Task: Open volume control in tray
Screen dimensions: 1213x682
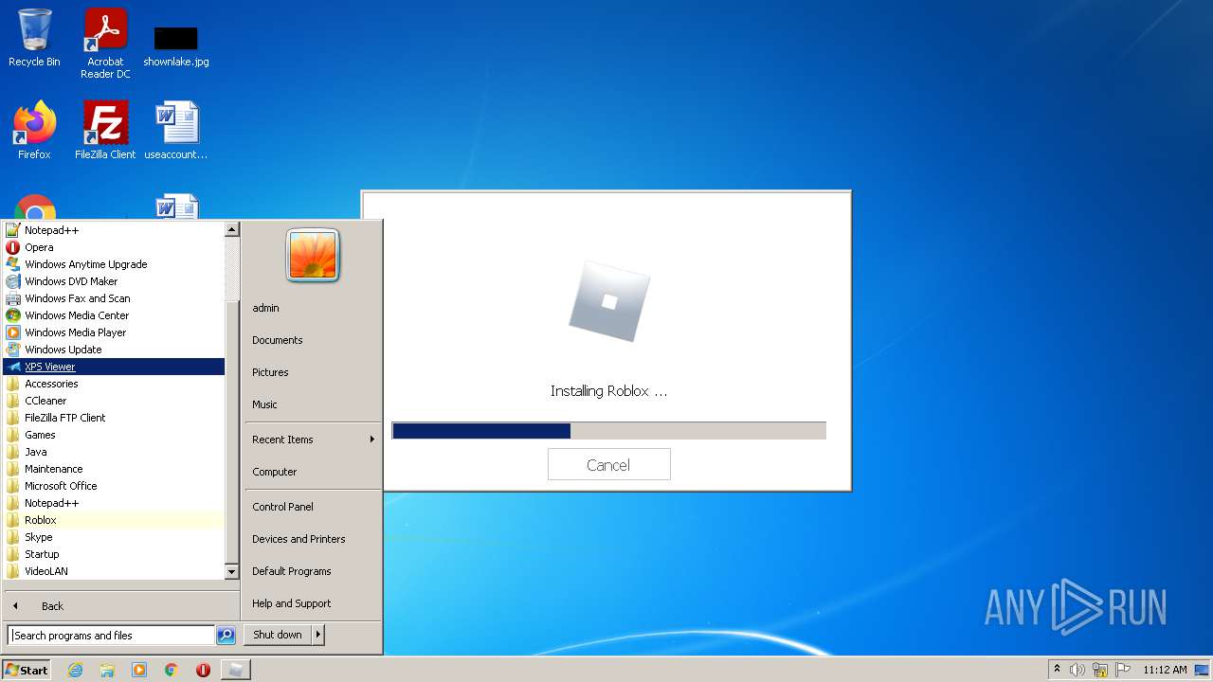Action: [x=1077, y=670]
